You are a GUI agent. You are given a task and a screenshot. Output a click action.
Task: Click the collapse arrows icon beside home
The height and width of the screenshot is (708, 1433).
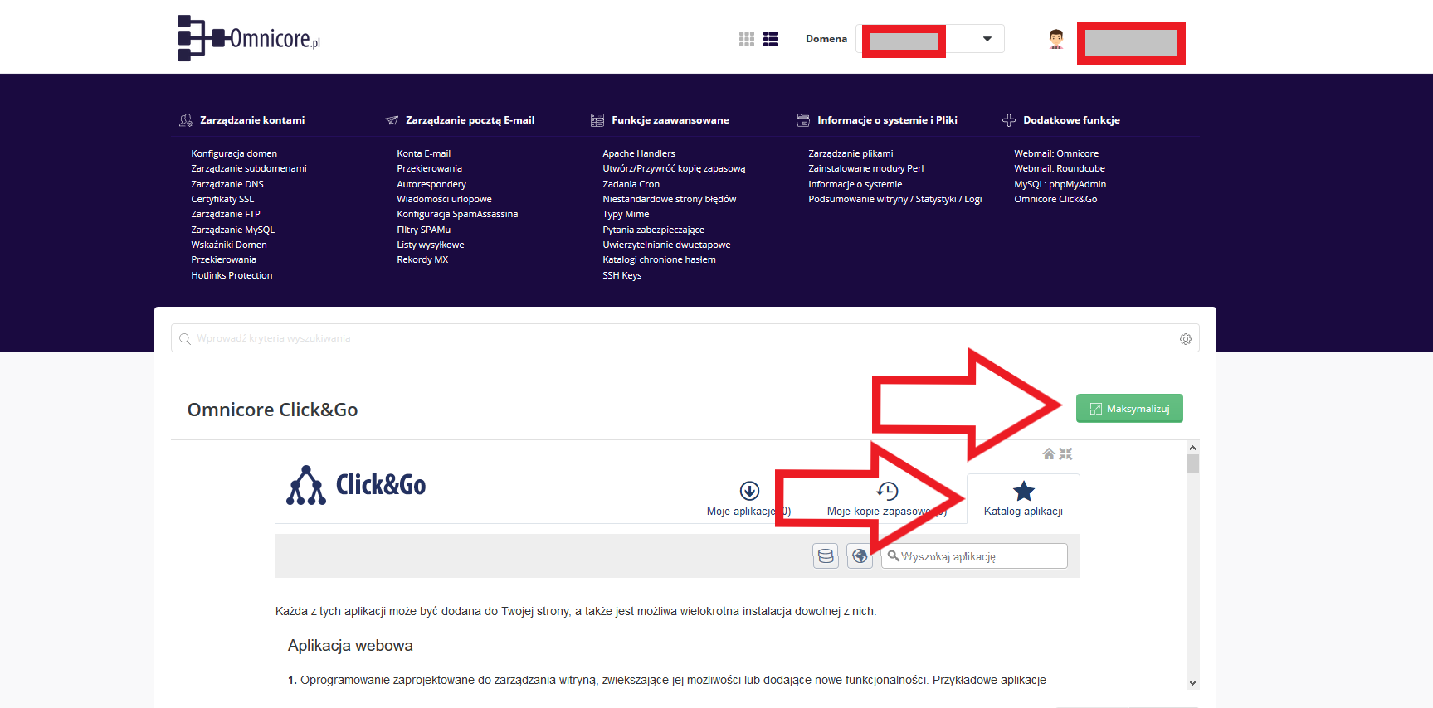click(1066, 453)
